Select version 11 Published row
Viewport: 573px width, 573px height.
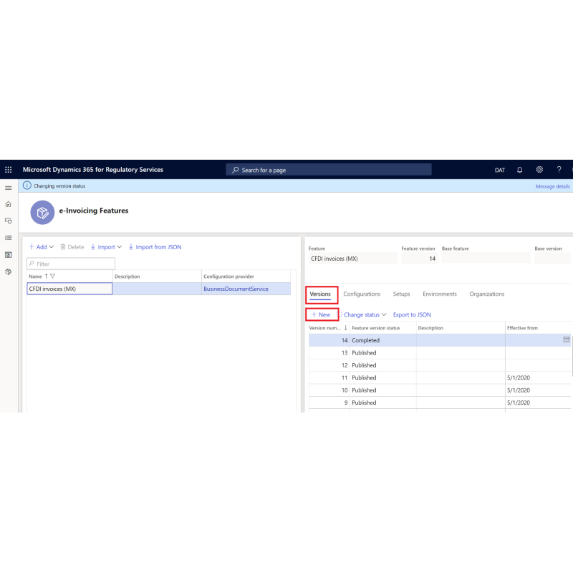tap(440, 377)
